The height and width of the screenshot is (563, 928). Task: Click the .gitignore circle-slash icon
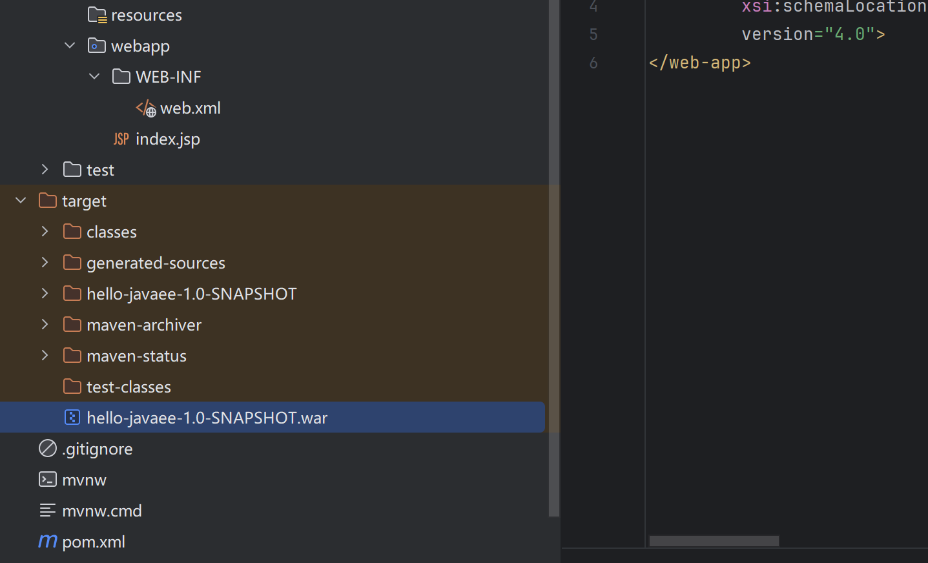(48, 449)
